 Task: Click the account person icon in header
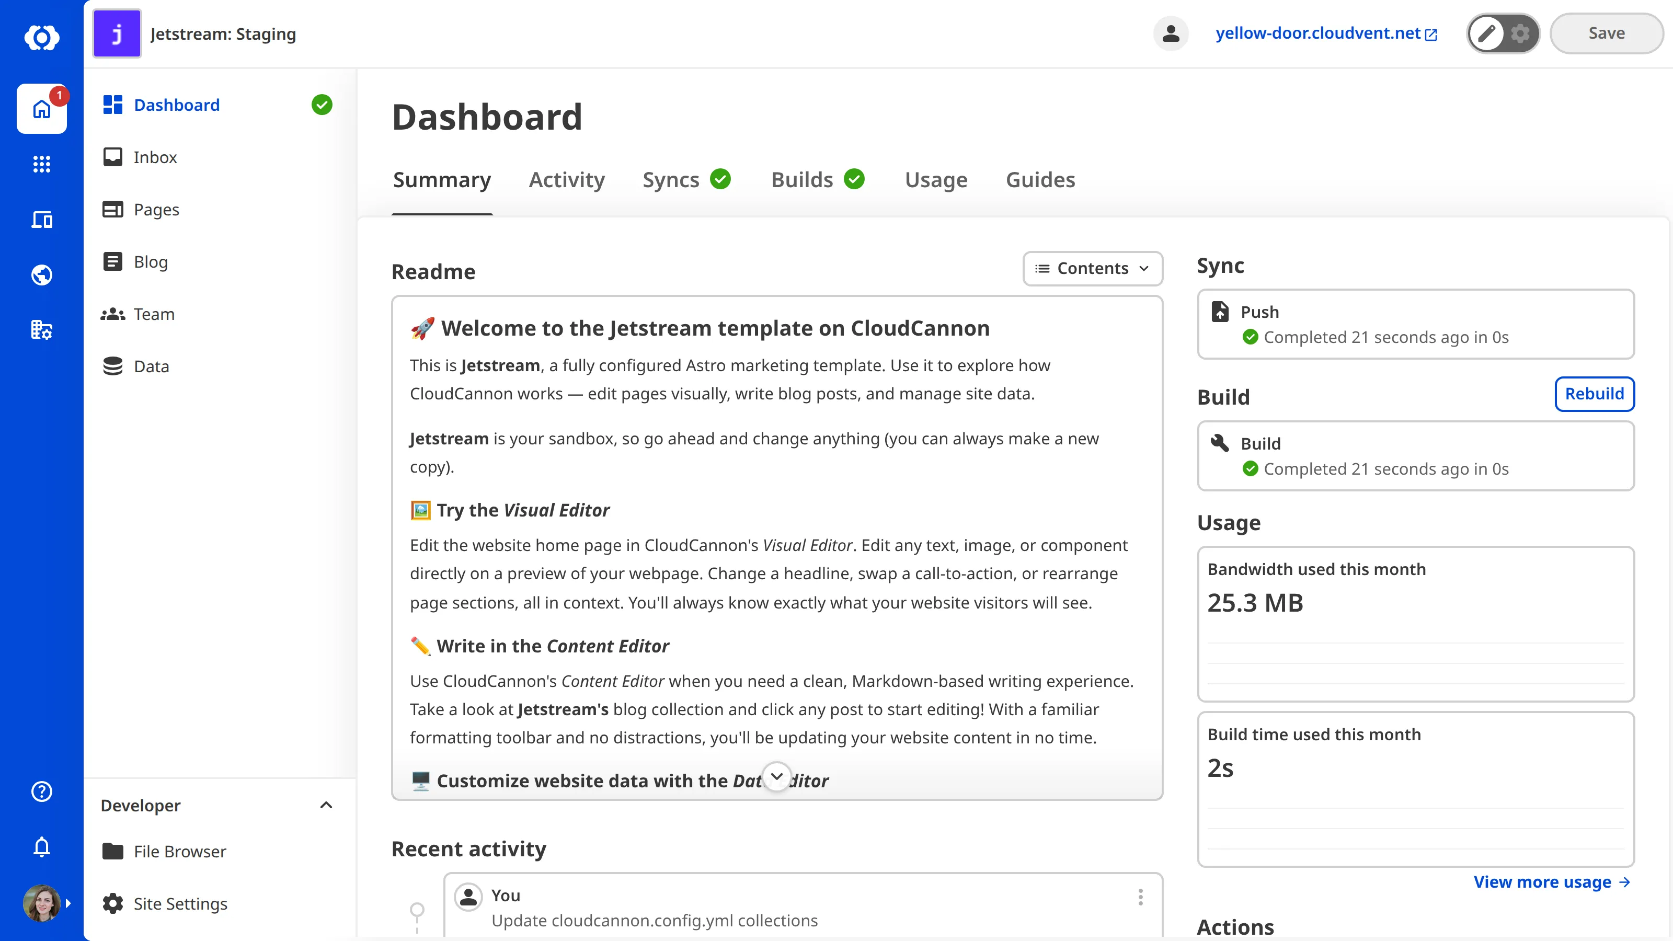click(1171, 33)
